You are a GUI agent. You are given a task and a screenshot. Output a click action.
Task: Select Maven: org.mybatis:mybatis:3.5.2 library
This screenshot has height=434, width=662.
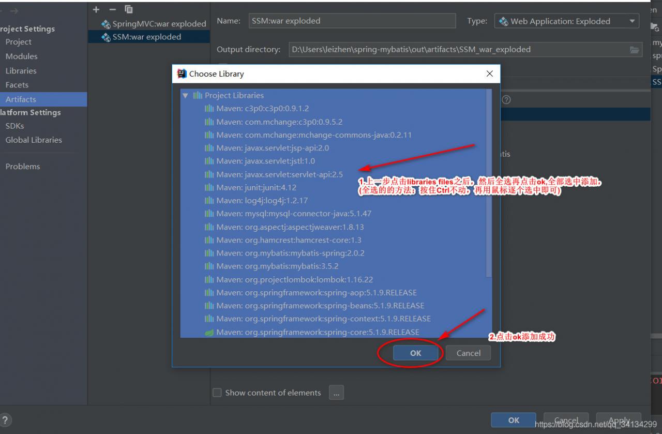[x=334, y=266]
